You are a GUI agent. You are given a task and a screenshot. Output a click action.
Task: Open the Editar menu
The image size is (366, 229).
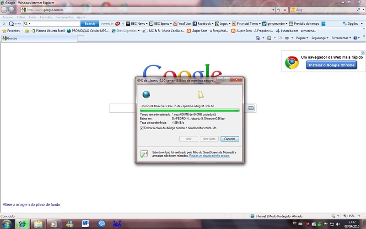coord(21,17)
